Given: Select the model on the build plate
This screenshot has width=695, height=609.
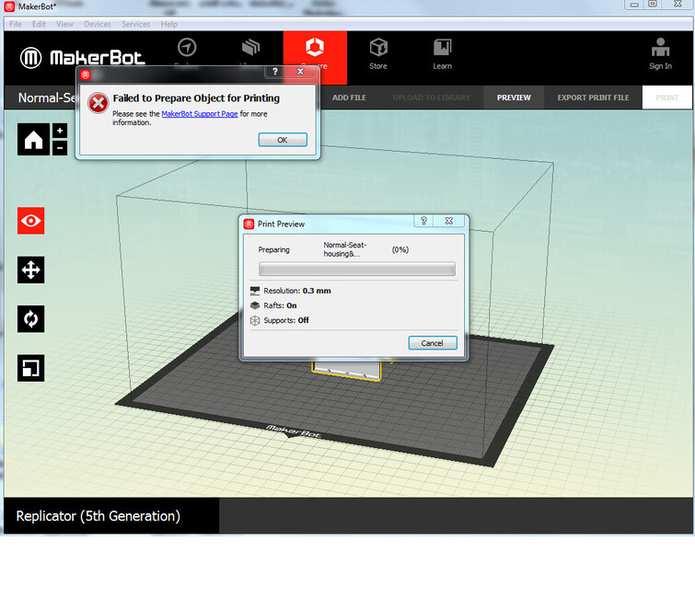Looking at the screenshot, I should [x=347, y=371].
